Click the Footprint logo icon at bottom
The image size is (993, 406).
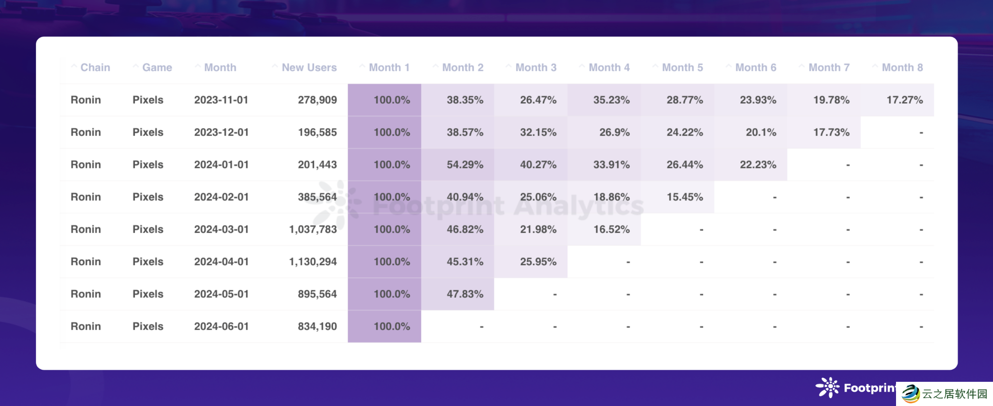(x=827, y=388)
